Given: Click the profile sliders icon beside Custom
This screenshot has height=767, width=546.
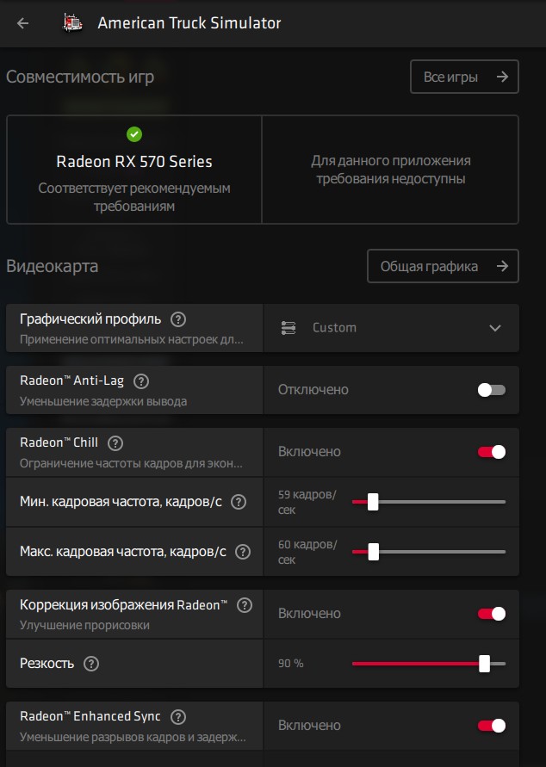Looking at the screenshot, I should pyautogui.click(x=289, y=328).
